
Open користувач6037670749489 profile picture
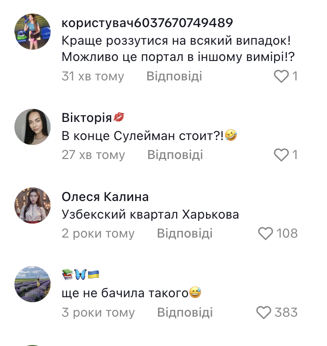33,32
